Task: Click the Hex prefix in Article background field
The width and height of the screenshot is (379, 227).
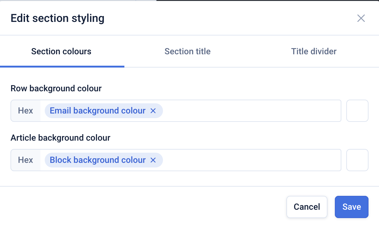Action: tap(26, 160)
